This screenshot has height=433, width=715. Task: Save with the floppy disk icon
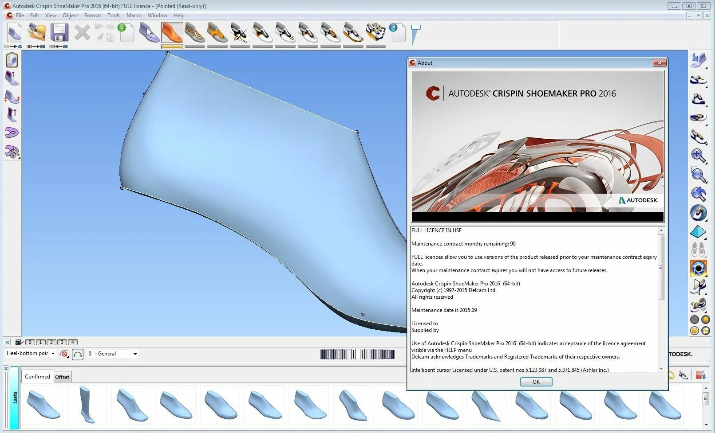(x=59, y=32)
